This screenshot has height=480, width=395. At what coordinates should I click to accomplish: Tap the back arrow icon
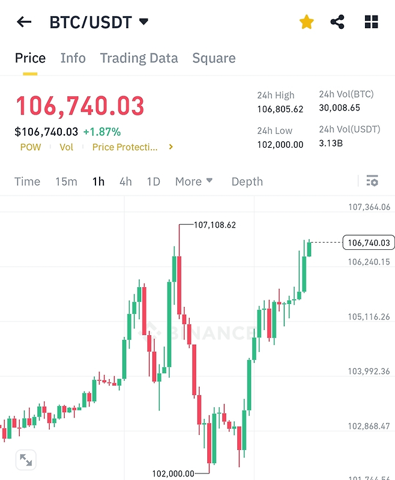(24, 22)
